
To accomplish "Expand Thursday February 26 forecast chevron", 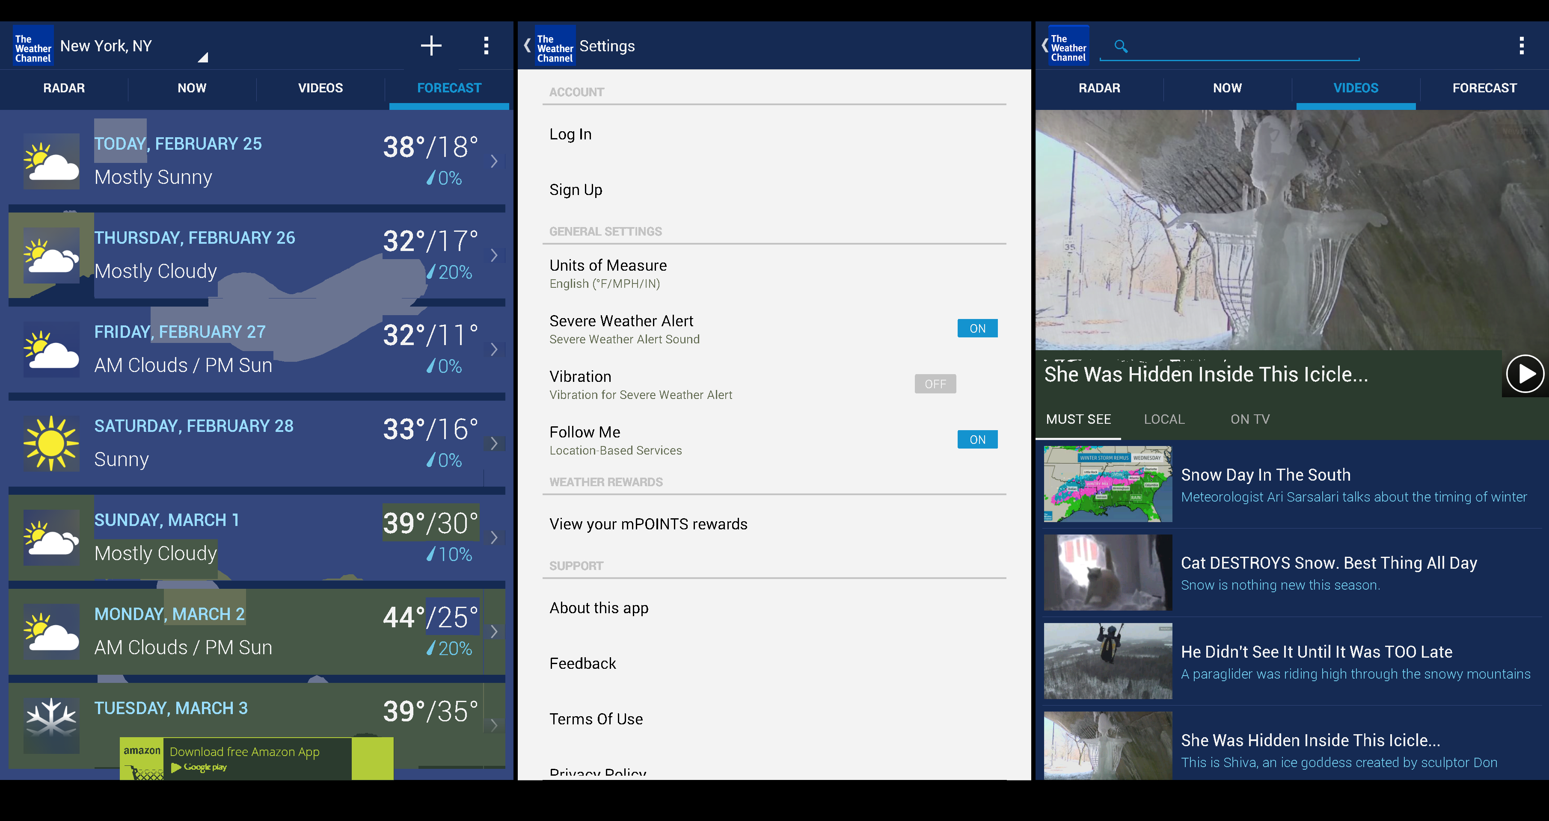I will click(x=494, y=255).
